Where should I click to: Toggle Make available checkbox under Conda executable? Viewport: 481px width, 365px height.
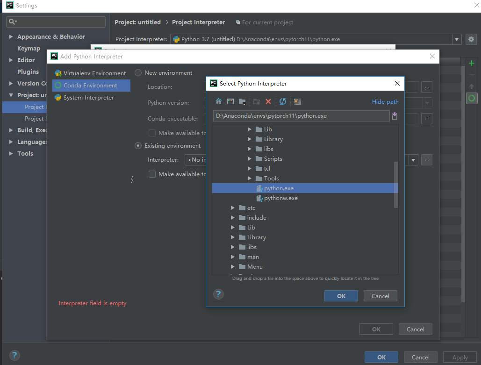click(x=152, y=133)
